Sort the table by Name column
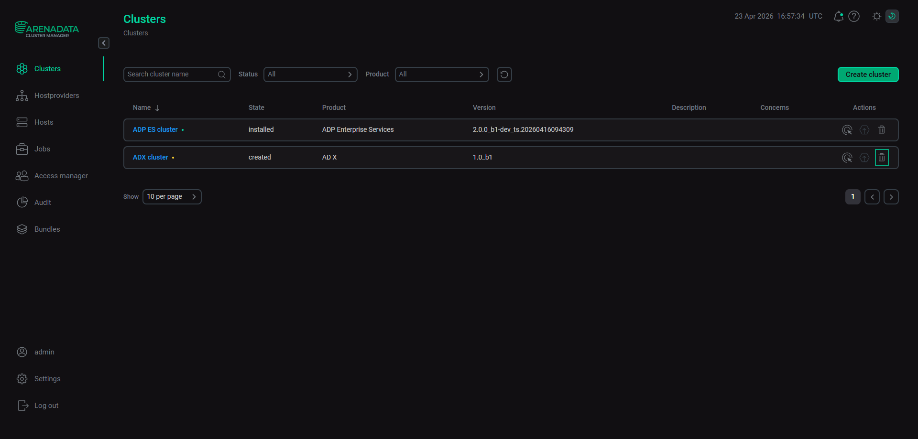The image size is (918, 439). [146, 108]
